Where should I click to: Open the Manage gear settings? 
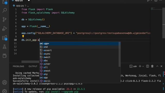pos(5,91)
